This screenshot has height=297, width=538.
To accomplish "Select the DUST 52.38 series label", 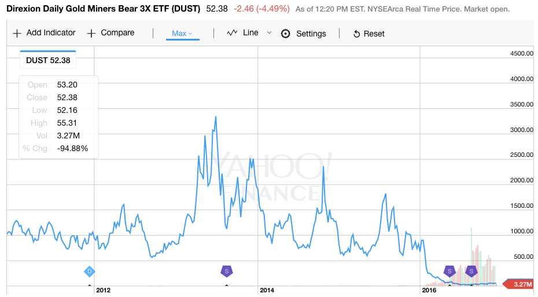I will (48, 60).
